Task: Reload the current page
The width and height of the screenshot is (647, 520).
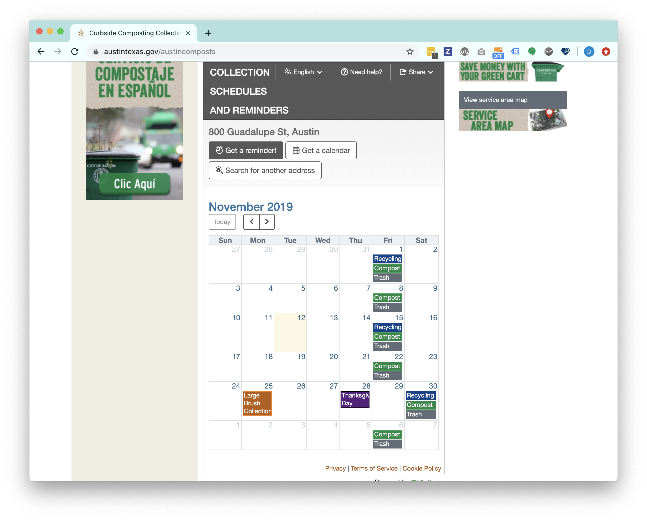Action: (75, 52)
